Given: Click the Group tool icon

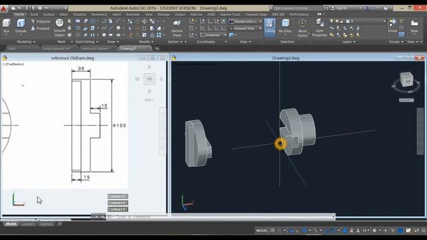Looking at the screenshot, I should coord(392,25).
